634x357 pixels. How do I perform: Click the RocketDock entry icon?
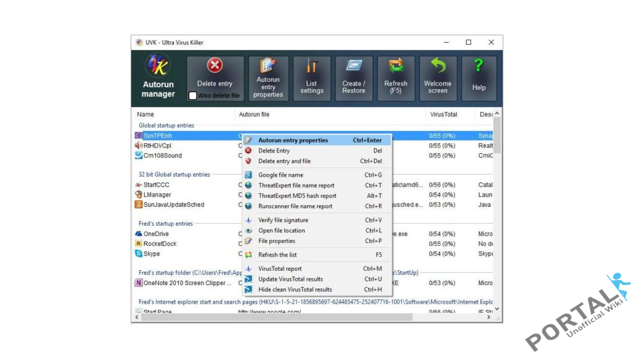(138, 244)
